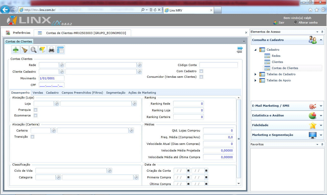
Task: Enable the Ecommerce checkbox
Action: point(36,115)
